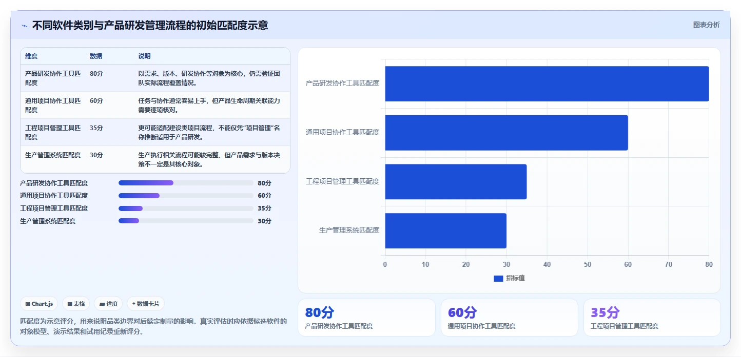Click the x-axis tick label 80
741x357 pixels.
pyautogui.click(x=709, y=265)
